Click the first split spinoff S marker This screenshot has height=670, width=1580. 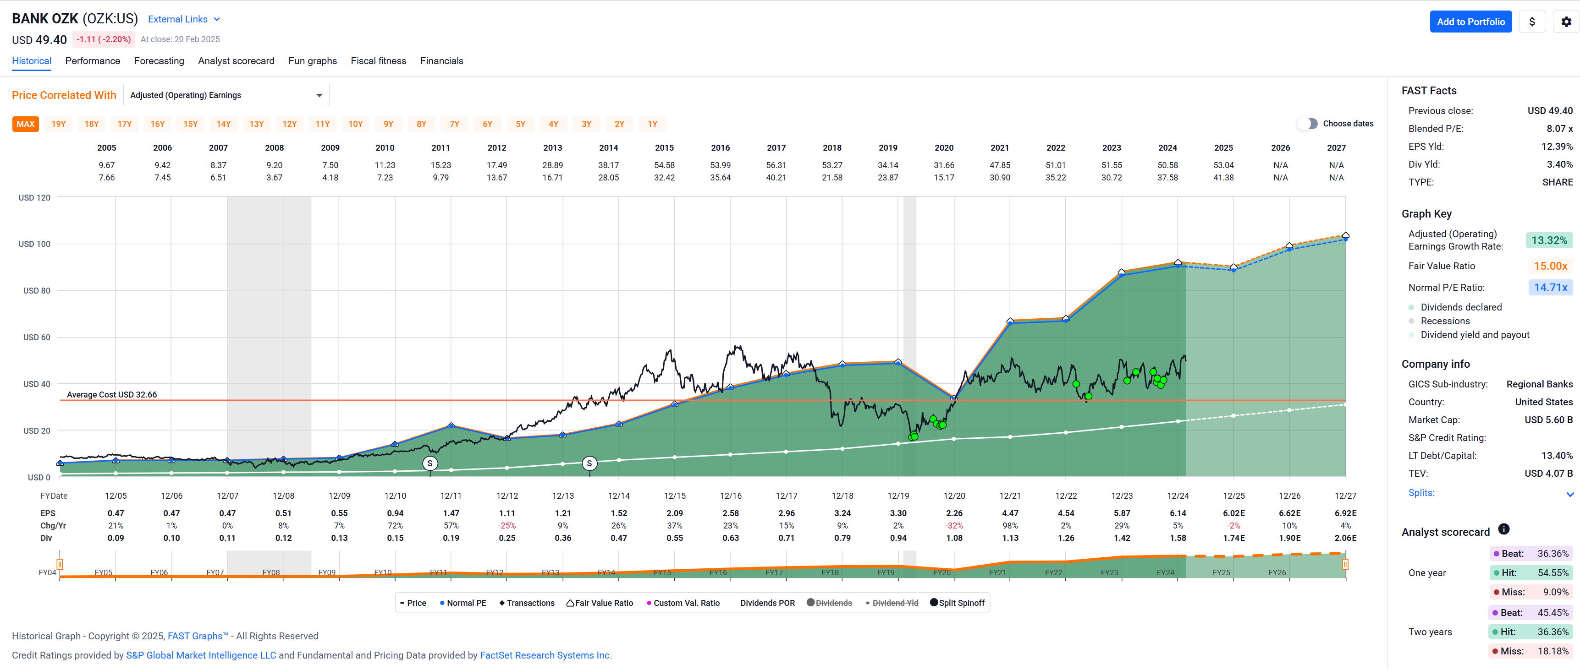430,463
